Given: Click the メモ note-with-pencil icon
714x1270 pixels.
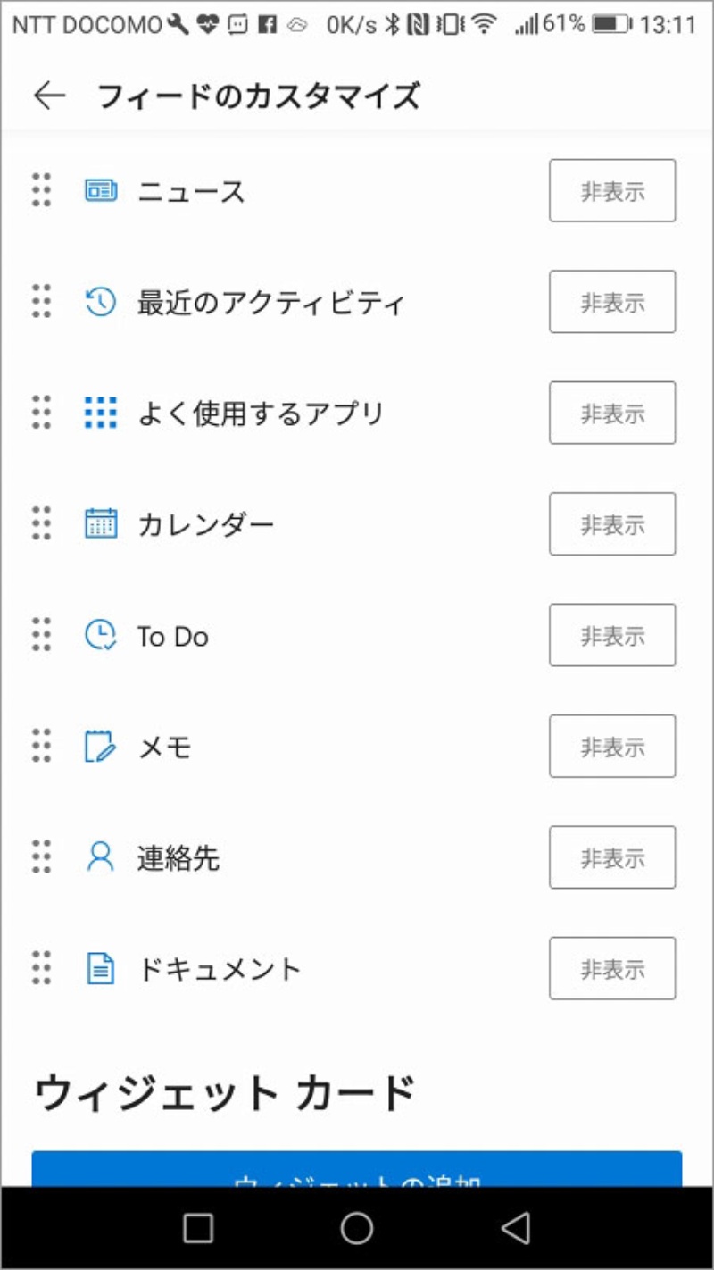Looking at the screenshot, I should pos(101,747).
